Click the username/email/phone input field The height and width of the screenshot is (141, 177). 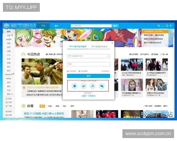click(88, 56)
